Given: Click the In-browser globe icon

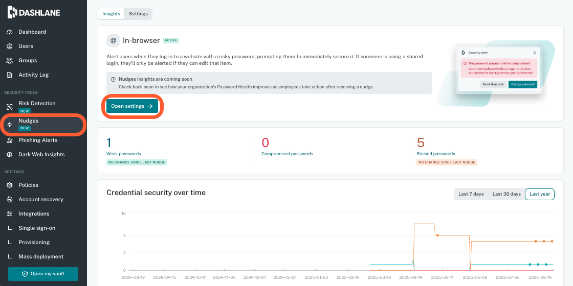Looking at the screenshot, I should [113, 40].
